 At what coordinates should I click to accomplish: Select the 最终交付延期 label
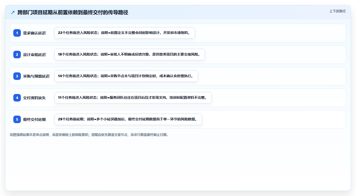click(x=34, y=119)
